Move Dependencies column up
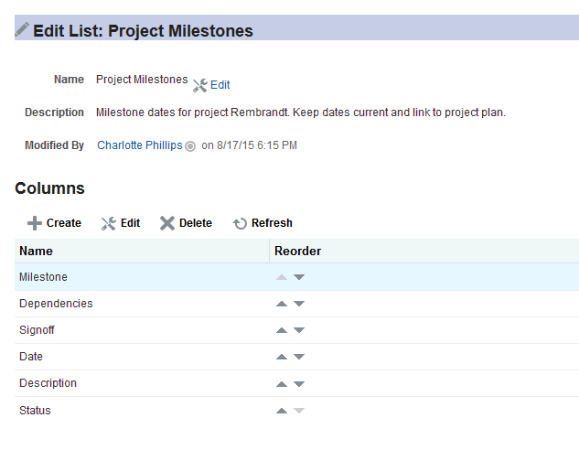 click(282, 304)
